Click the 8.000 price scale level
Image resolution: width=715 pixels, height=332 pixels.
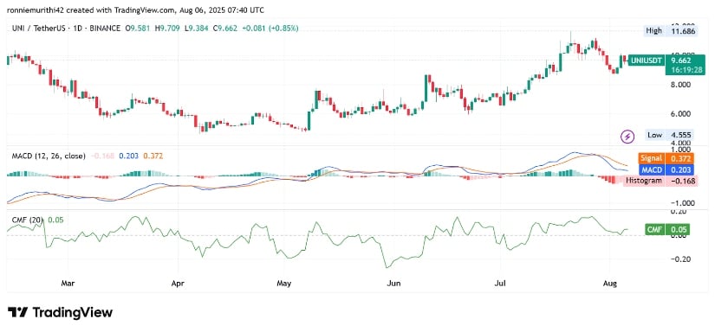click(679, 85)
